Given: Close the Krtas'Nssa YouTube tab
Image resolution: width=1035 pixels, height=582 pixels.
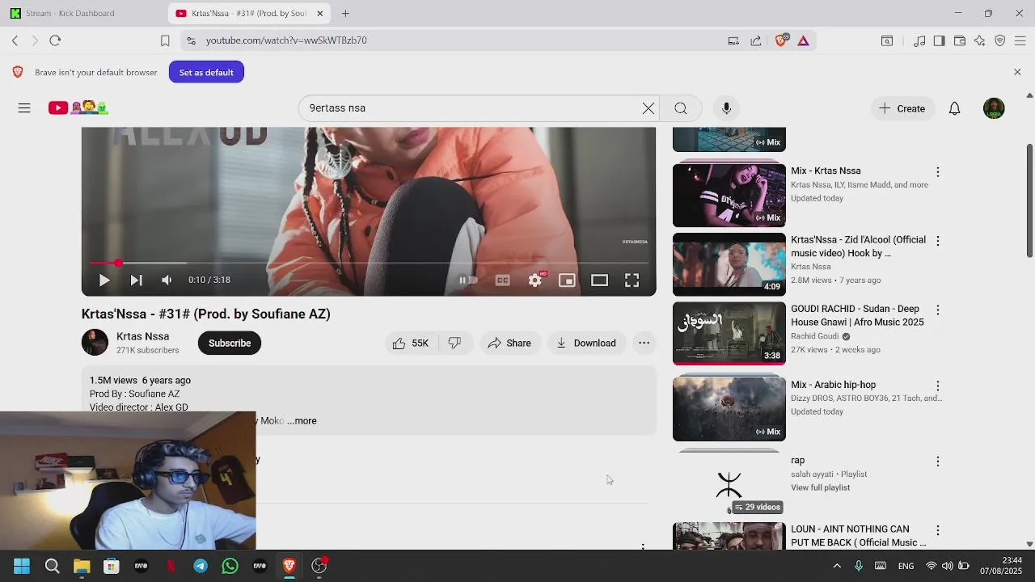Looking at the screenshot, I should (x=320, y=13).
